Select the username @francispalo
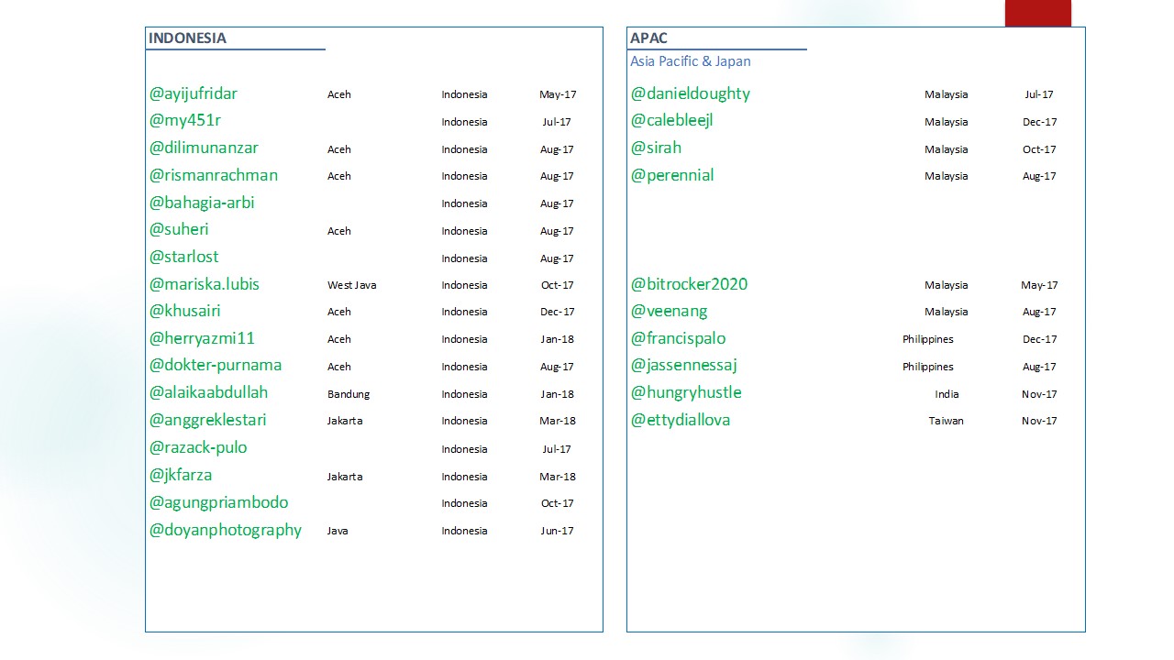 679,338
